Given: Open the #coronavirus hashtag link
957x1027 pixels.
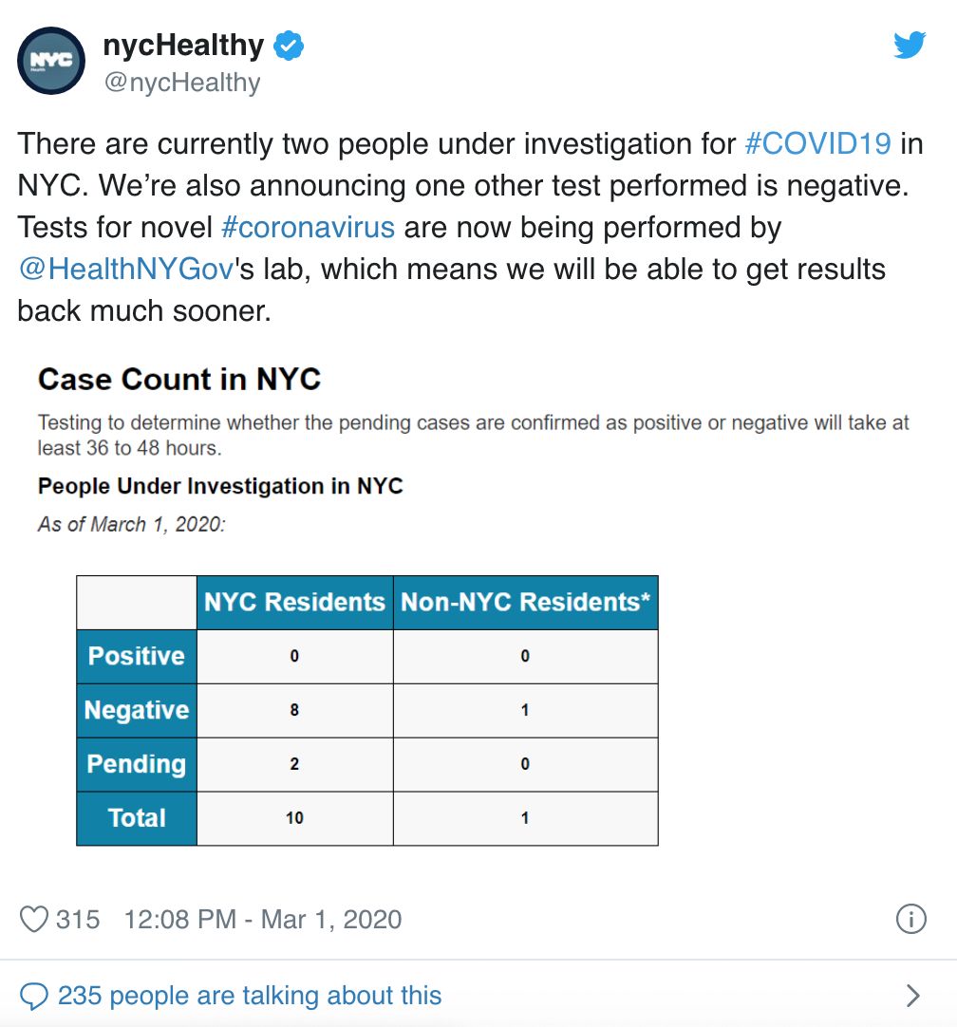Looking at the screenshot, I should [308, 228].
